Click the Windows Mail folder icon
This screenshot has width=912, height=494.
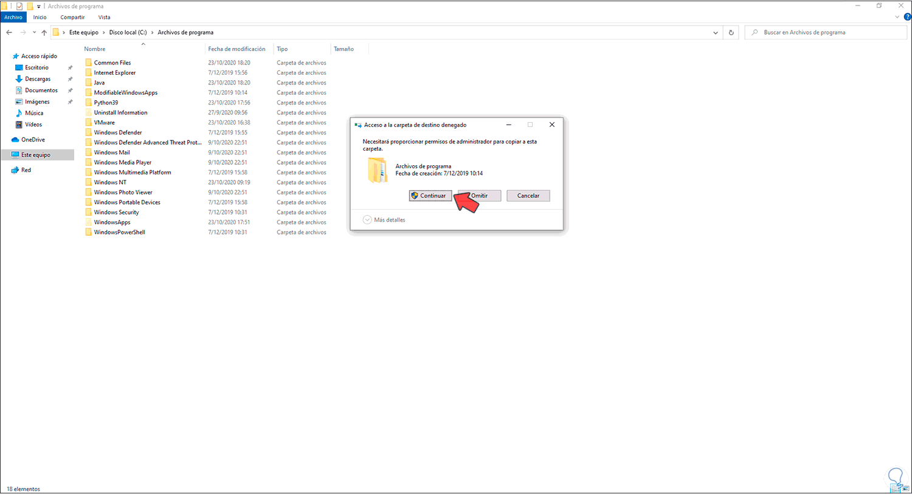(88, 153)
